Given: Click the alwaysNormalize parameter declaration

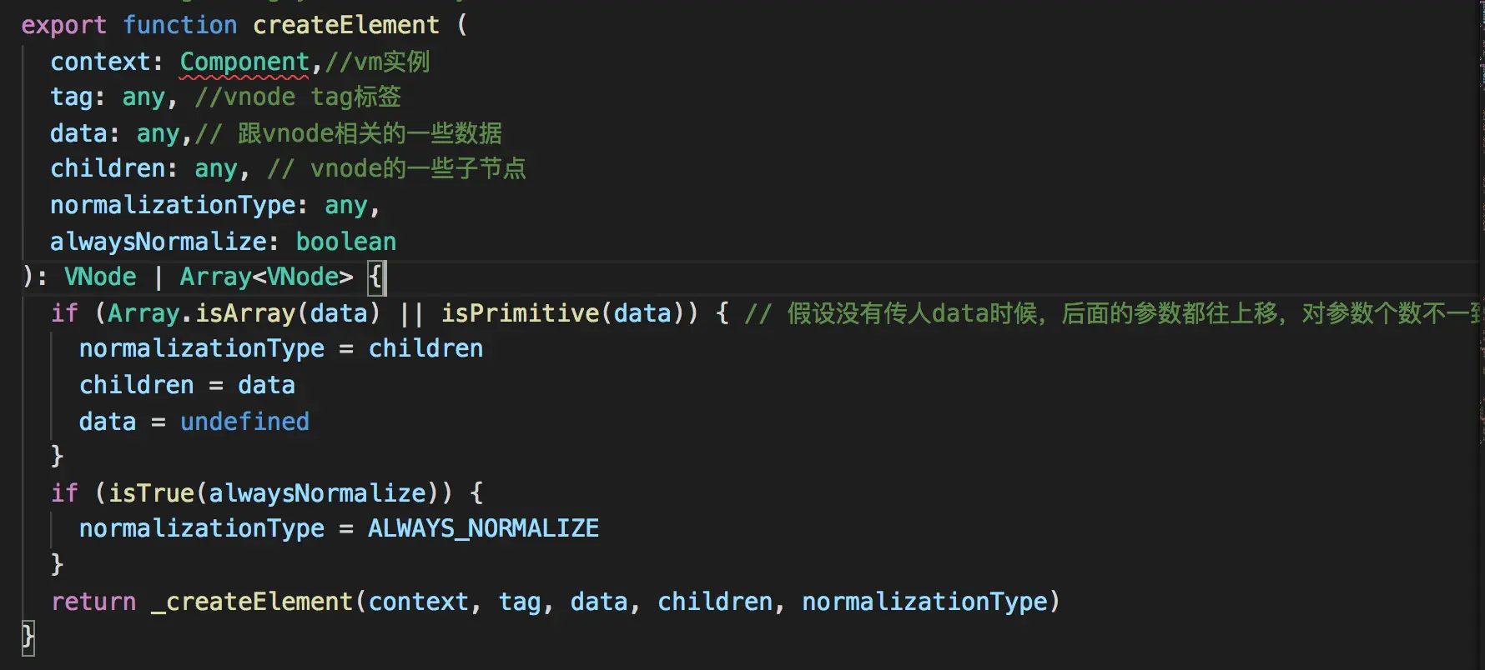Looking at the screenshot, I should [158, 242].
